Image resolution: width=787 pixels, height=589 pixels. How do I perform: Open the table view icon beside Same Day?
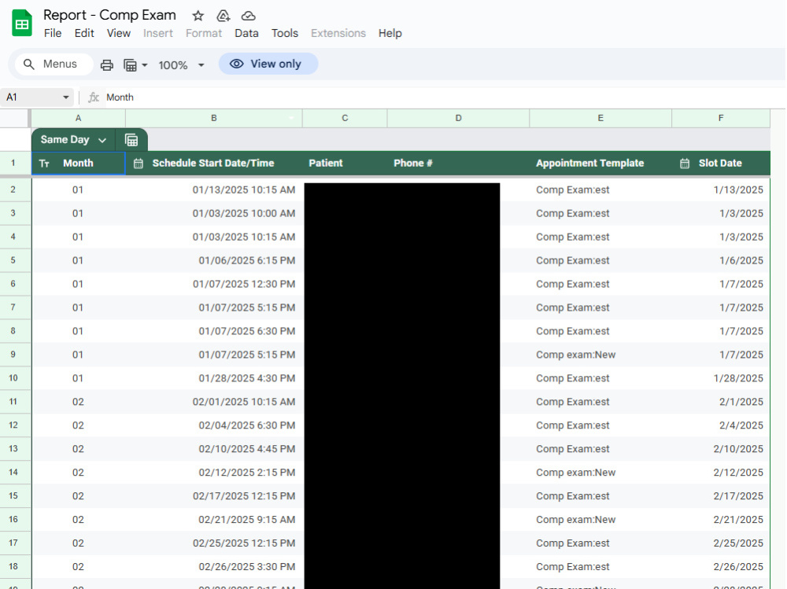click(x=131, y=140)
